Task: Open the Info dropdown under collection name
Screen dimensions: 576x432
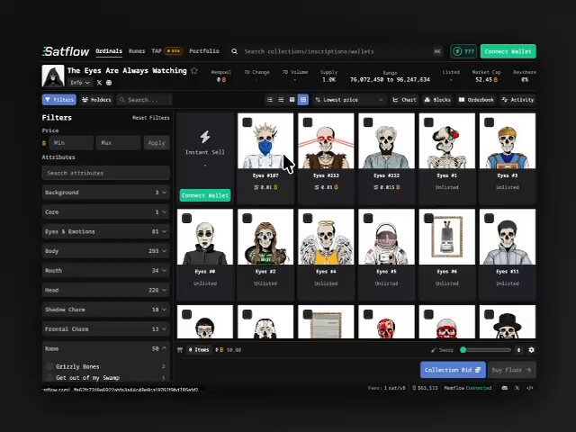Action: 80,83
